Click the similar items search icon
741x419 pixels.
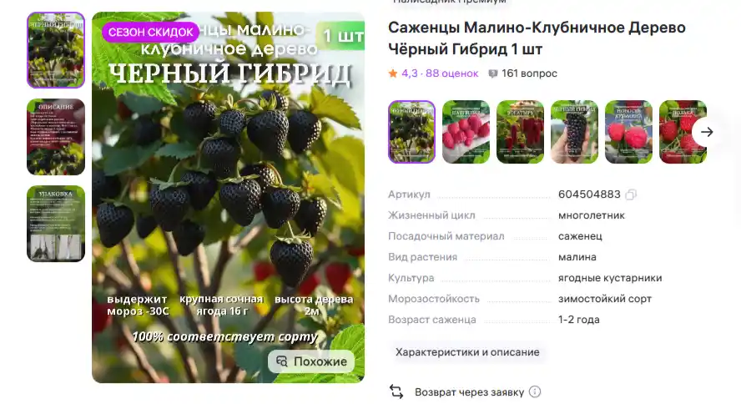[282, 361]
